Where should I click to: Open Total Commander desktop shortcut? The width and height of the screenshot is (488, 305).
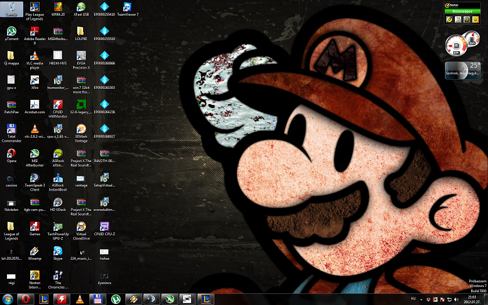point(11,129)
